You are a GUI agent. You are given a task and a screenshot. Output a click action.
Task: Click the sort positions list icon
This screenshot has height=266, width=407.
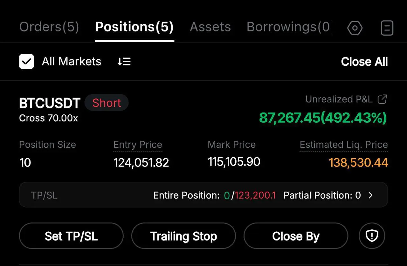coord(124,62)
